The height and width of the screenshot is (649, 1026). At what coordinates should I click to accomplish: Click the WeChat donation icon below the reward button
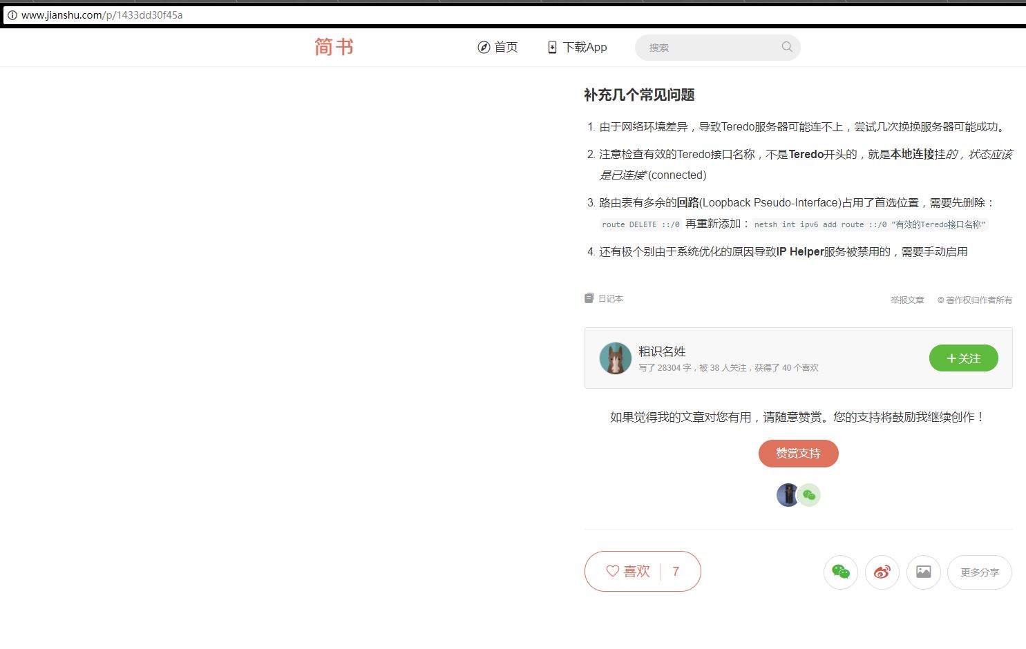pyautogui.click(x=809, y=495)
